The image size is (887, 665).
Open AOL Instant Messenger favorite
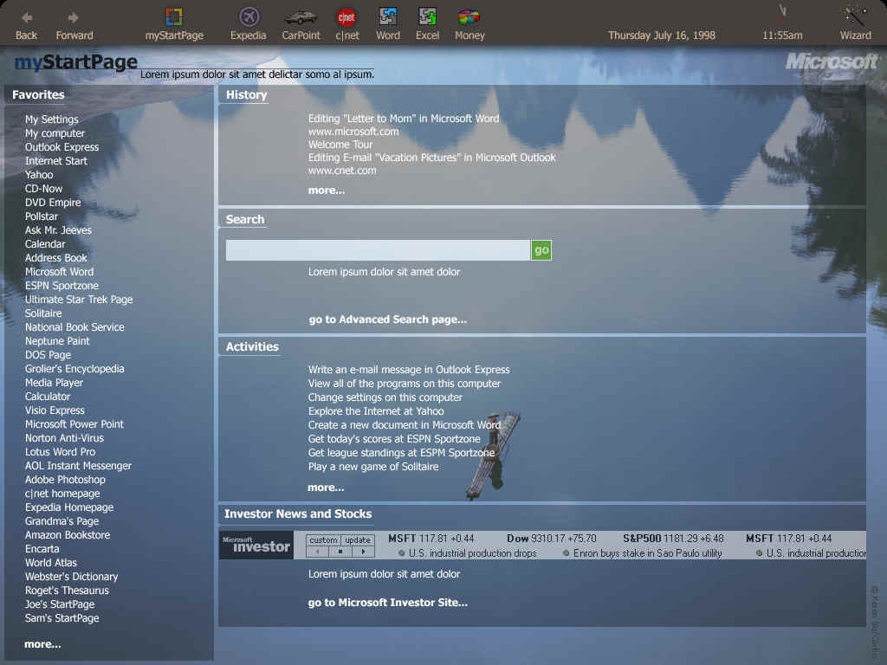78,466
